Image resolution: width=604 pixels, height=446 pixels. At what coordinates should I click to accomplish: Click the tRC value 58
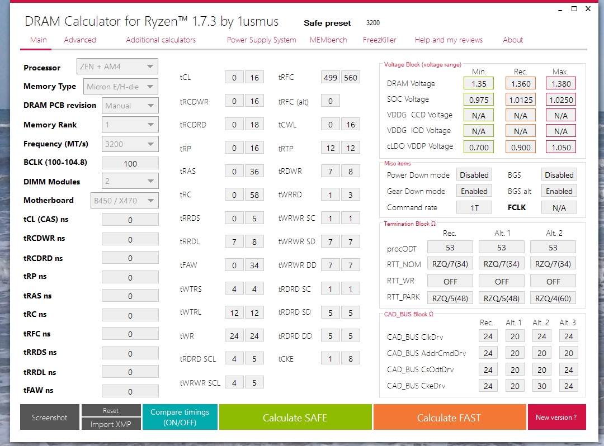coord(254,194)
